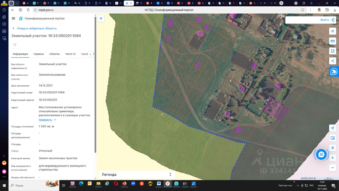339x191 pixels.
Task: Open the map layers panel
Action: click(x=333, y=31)
